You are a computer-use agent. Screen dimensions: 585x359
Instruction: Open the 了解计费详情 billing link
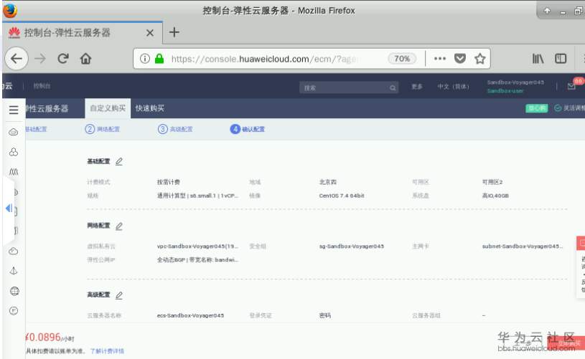tap(107, 351)
